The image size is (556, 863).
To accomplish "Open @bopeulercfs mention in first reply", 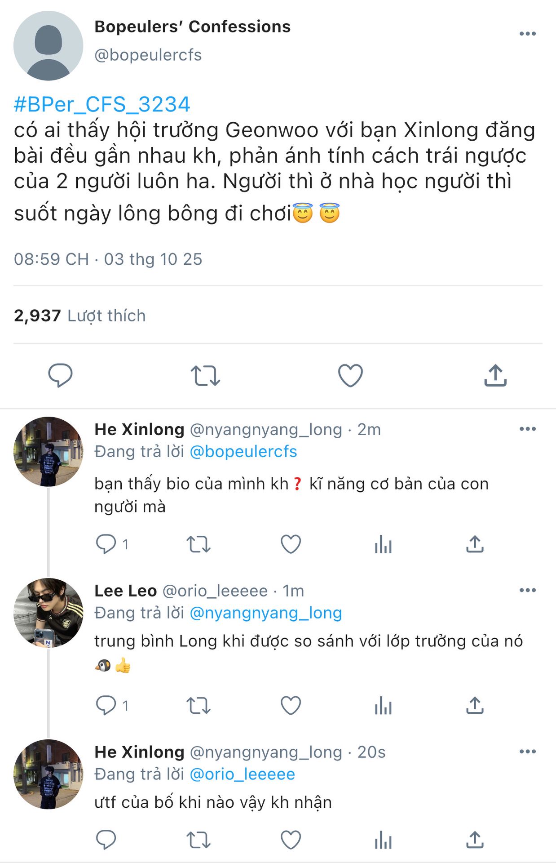I will [x=243, y=452].
